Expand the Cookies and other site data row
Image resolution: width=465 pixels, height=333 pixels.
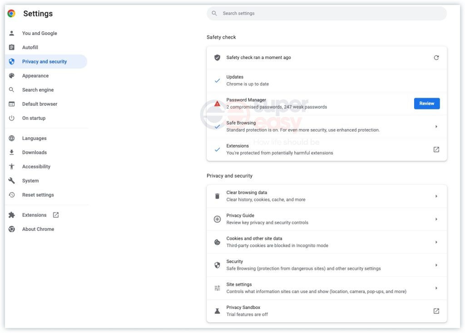[x=436, y=241]
